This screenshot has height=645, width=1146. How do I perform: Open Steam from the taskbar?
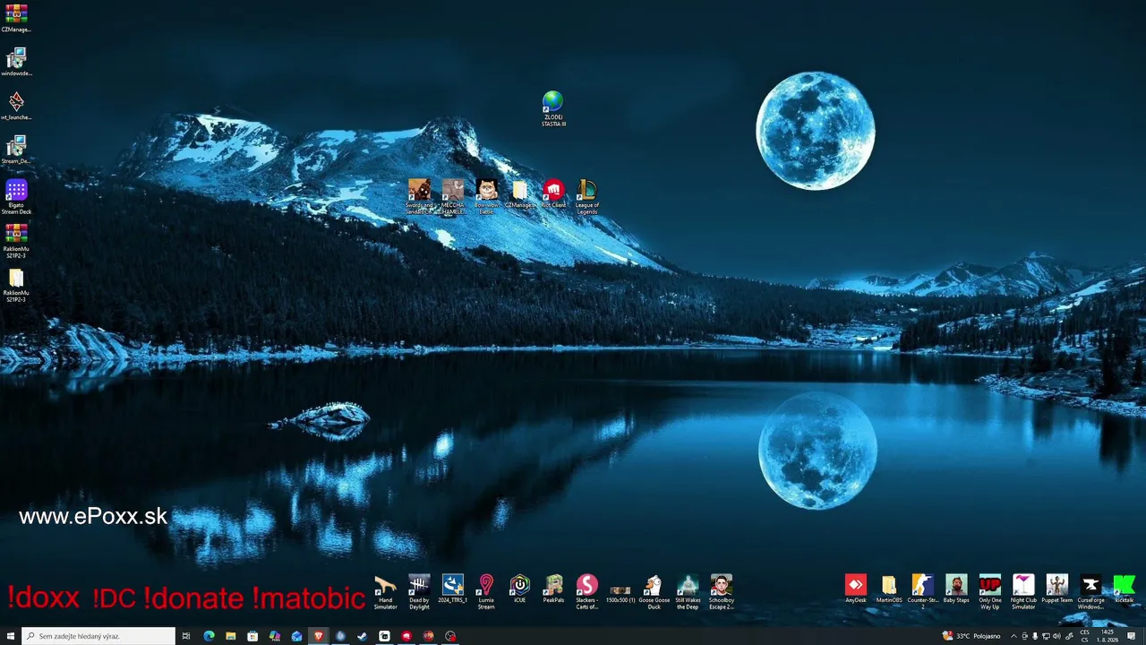point(362,636)
